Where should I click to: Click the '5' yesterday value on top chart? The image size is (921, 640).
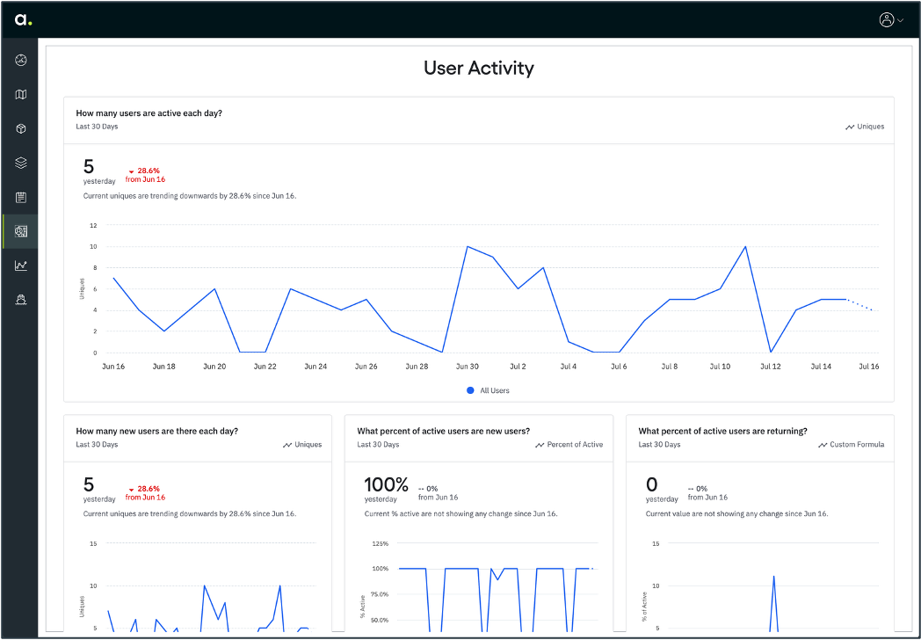pos(89,167)
